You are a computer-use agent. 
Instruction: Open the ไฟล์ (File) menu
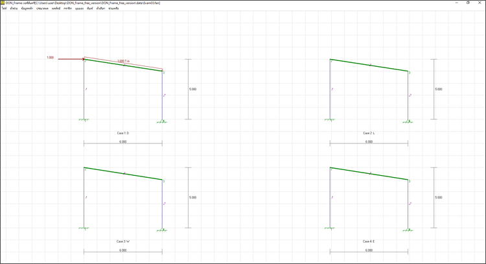[4, 8]
